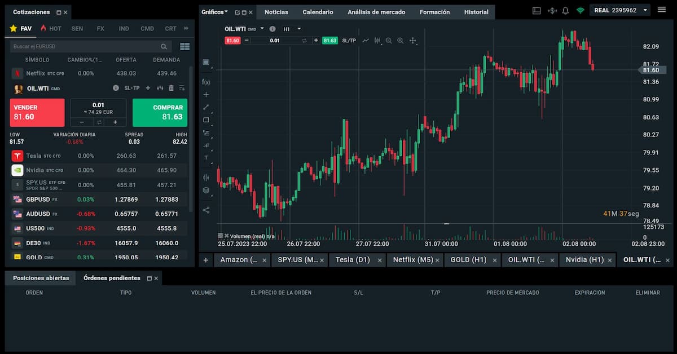Show chart instrument info icon next to OIL.WTI
The width and height of the screenshot is (677, 354).
[272, 29]
